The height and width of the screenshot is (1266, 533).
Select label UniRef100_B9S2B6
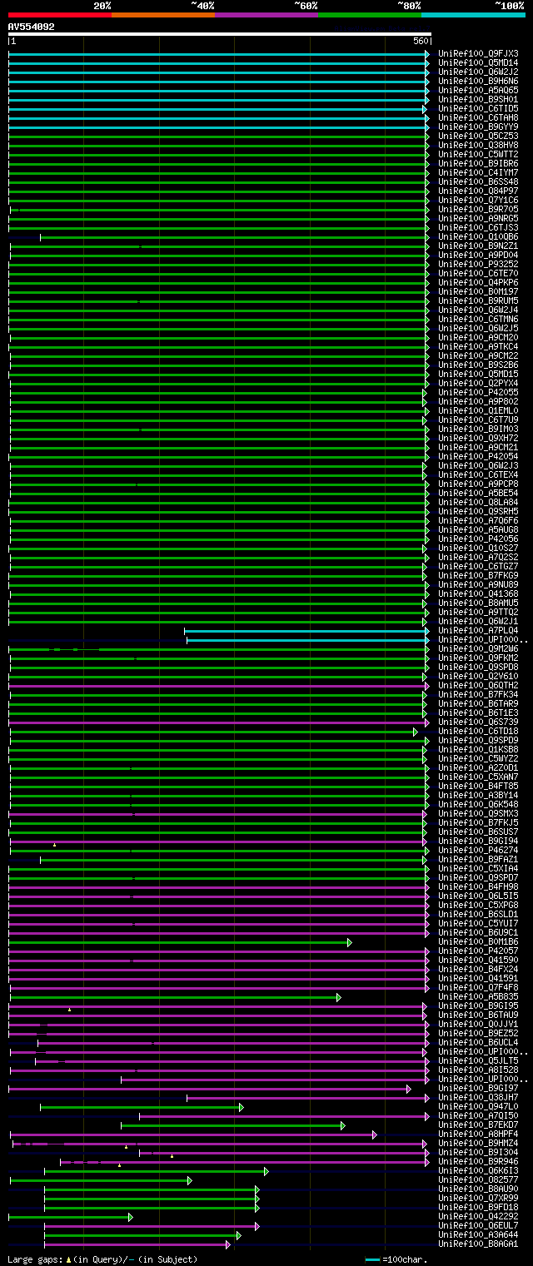pos(478,365)
